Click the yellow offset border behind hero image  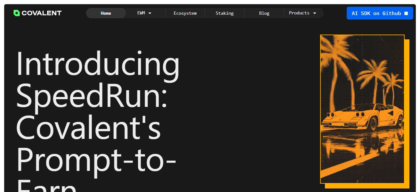coord(407,112)
